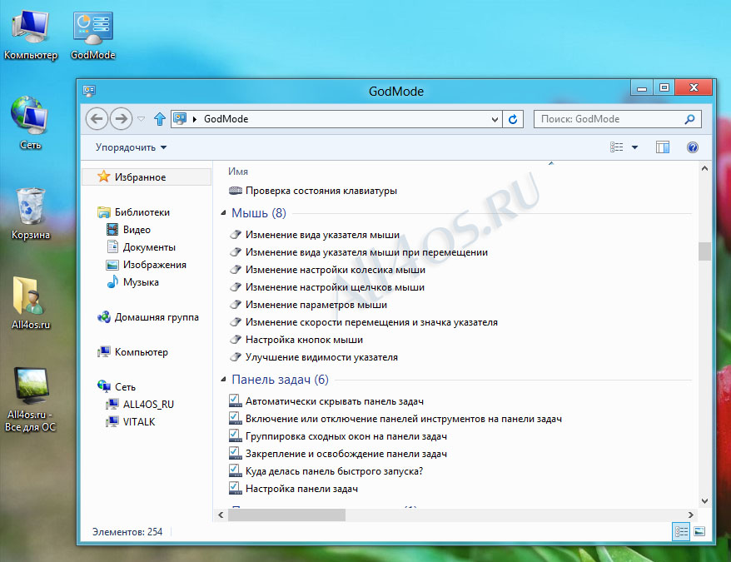Go forward with the Forward arrow button
This screenshot has width=731, height=562.
122,119
